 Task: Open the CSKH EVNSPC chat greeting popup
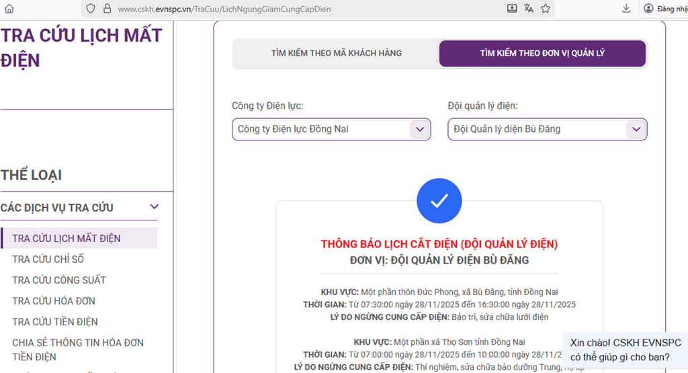point(624,349)
